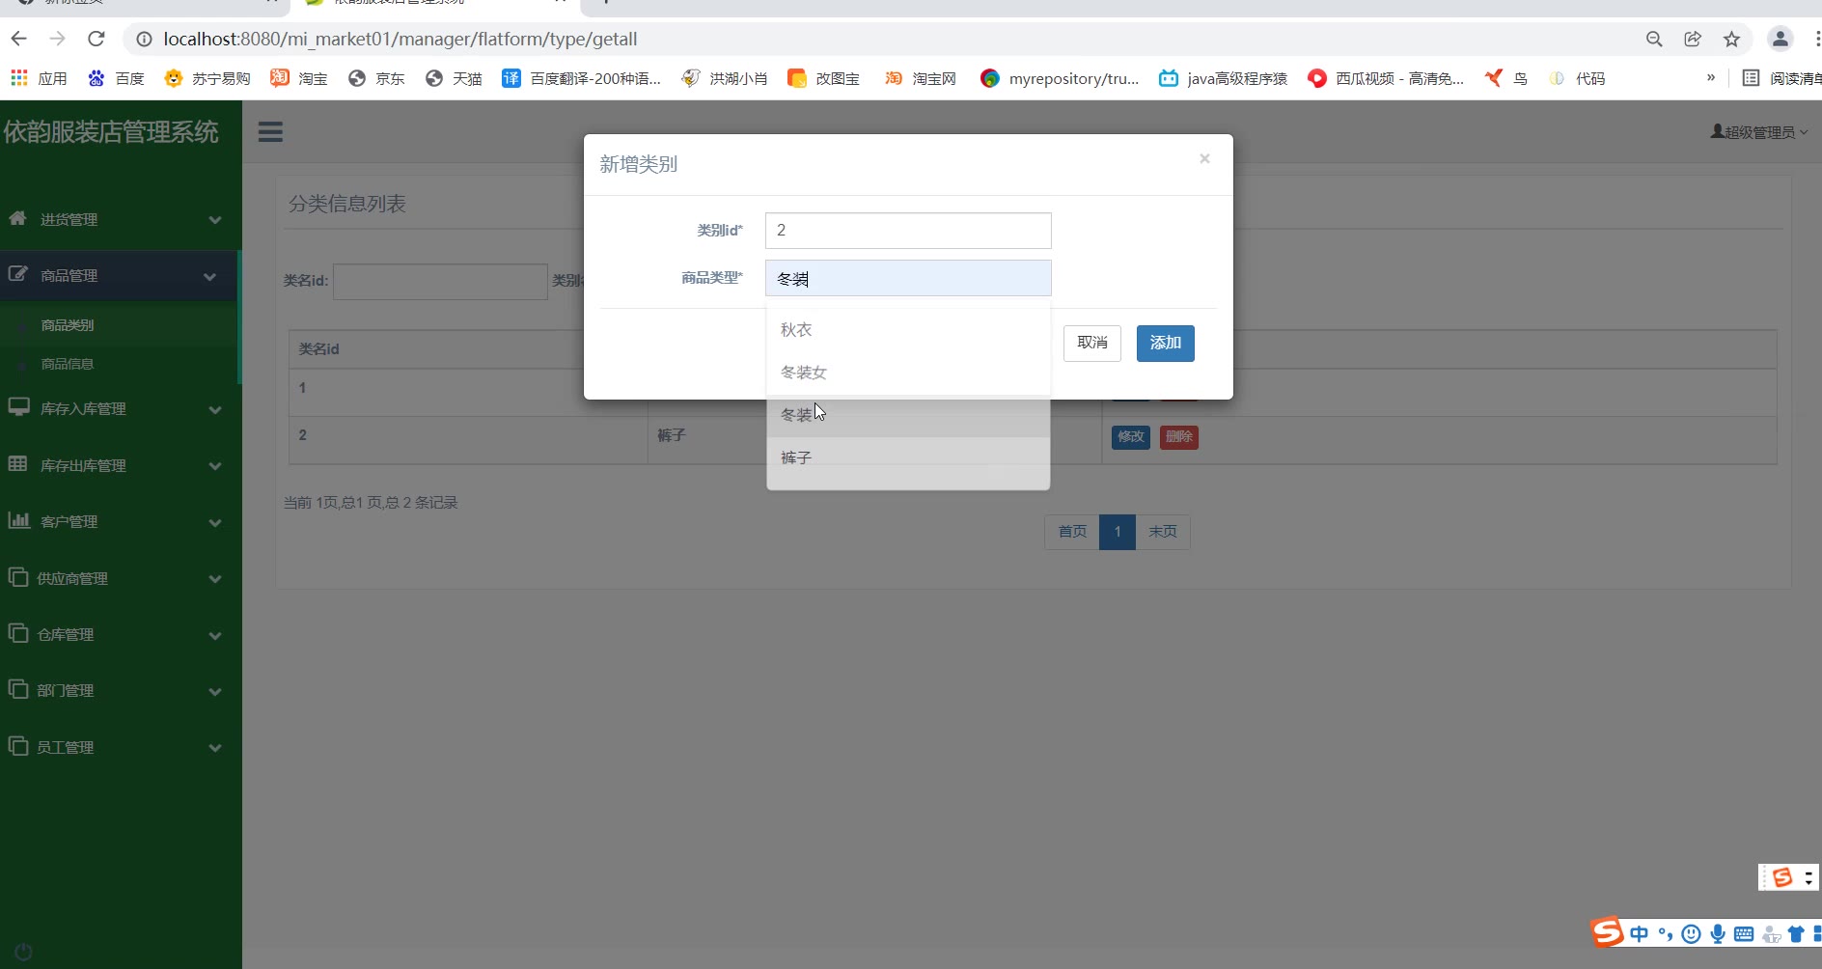The width and height of the screenshot is (1822, 969).
Task: Focus the 类别id input field
Action: click(908, 231)
